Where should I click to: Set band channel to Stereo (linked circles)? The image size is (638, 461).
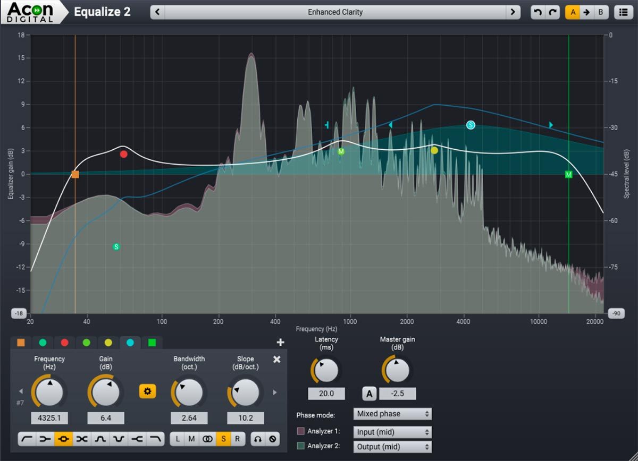[207, 439]
